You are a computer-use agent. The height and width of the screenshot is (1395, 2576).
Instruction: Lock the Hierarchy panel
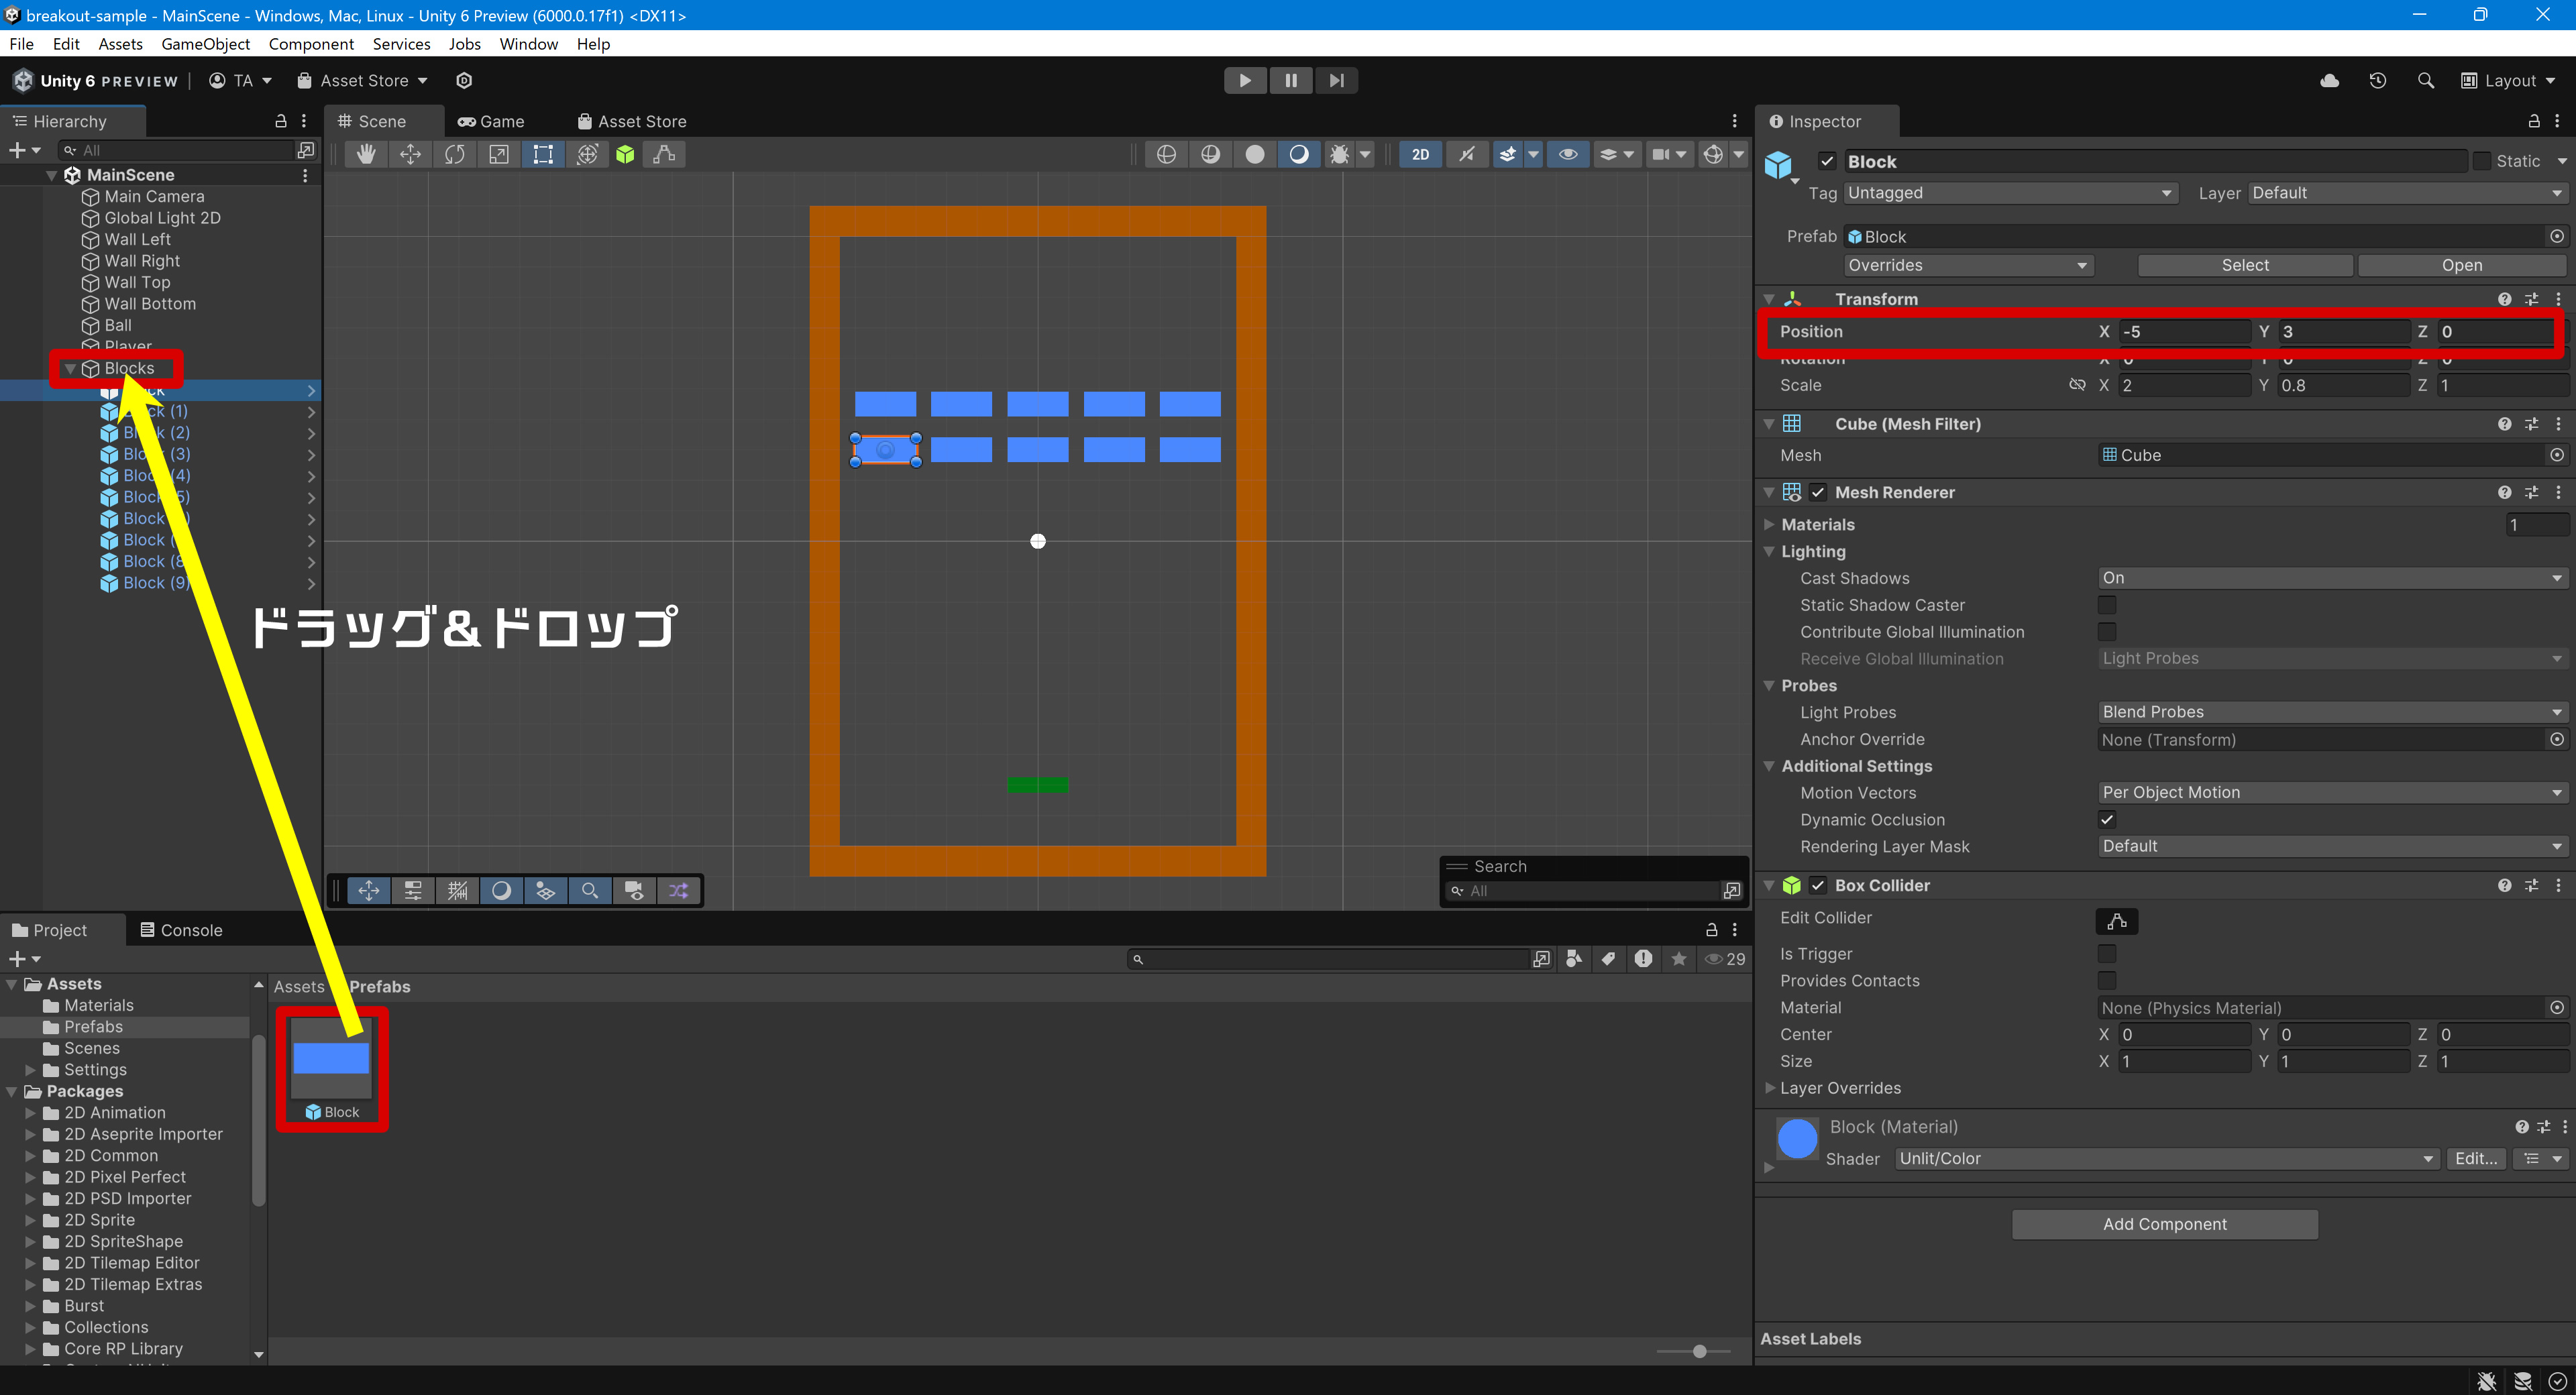[281, 121]
